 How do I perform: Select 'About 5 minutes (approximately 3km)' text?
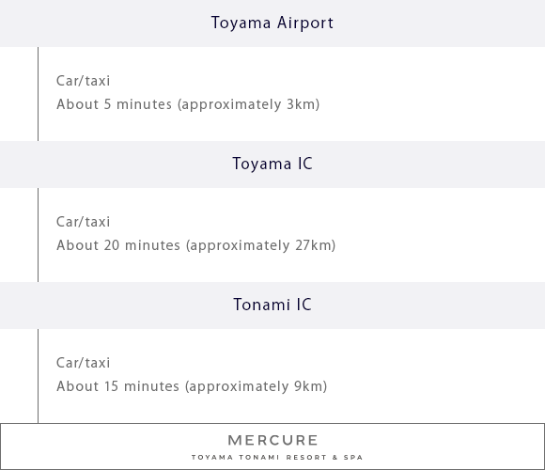pyautogui.click(x=188, y=104)
